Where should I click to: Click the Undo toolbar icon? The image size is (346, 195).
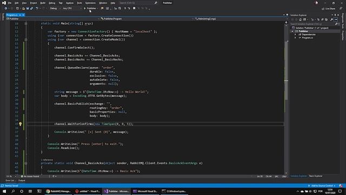pos(37,9)
